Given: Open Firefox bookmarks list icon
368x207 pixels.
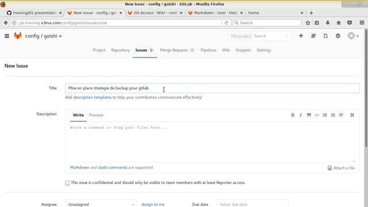Looking at the screenshot, I should 317,23.
